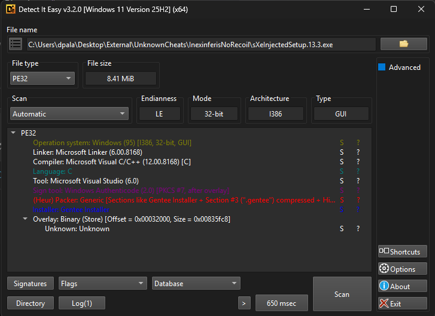The height and width of the screenshot is (316, 435).
Task: Click ? link on Tool Visual Studio row
Action: (358, 181)
